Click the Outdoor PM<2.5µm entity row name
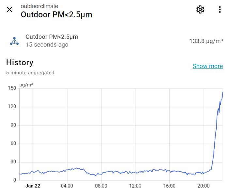This screenshot has width=229, height=196. (x=52, y=37)
